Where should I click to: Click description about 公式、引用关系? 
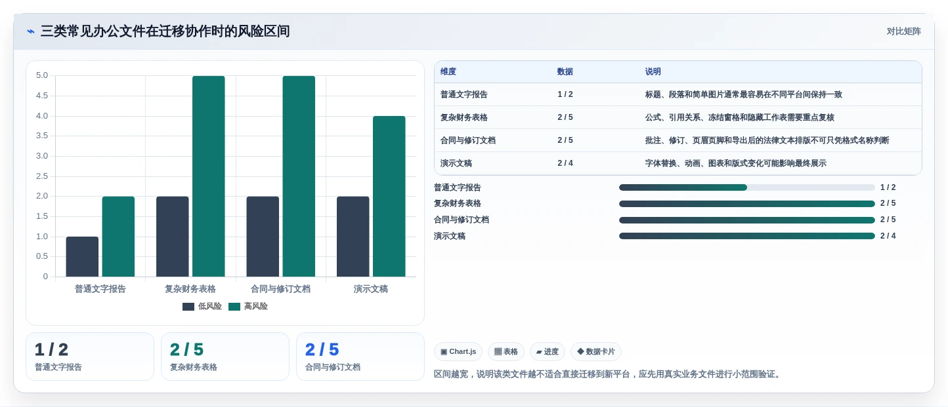tap(740, 117)
